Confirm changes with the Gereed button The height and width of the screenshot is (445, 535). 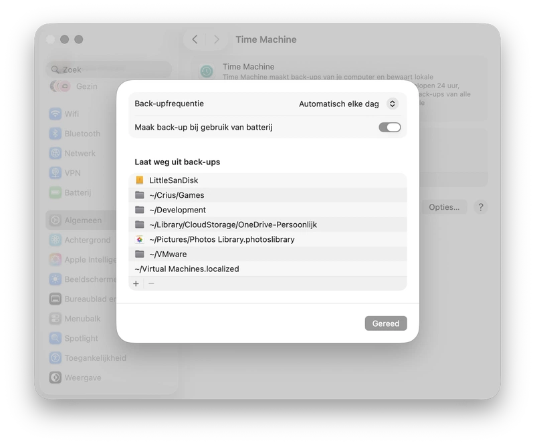coord(386,323)
